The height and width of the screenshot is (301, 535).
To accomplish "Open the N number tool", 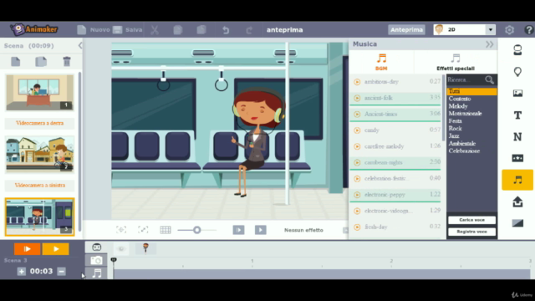I will [517, 137].
